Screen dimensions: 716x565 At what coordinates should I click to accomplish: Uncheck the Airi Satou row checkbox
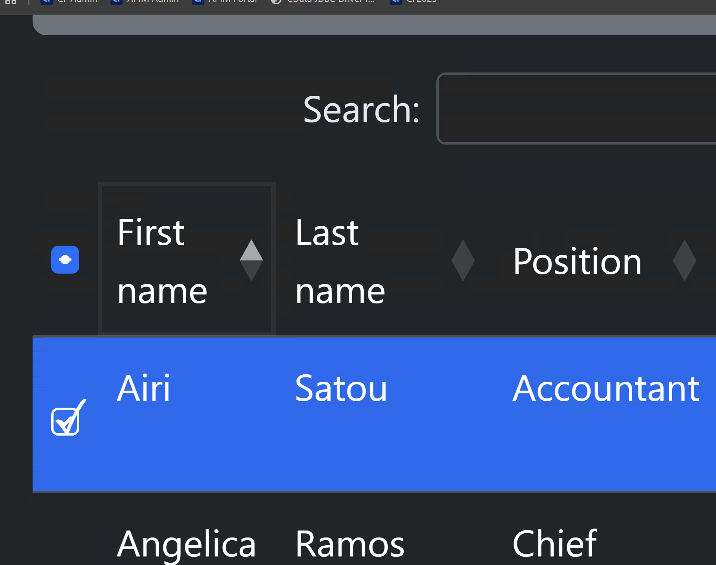(x=65, y=422)
